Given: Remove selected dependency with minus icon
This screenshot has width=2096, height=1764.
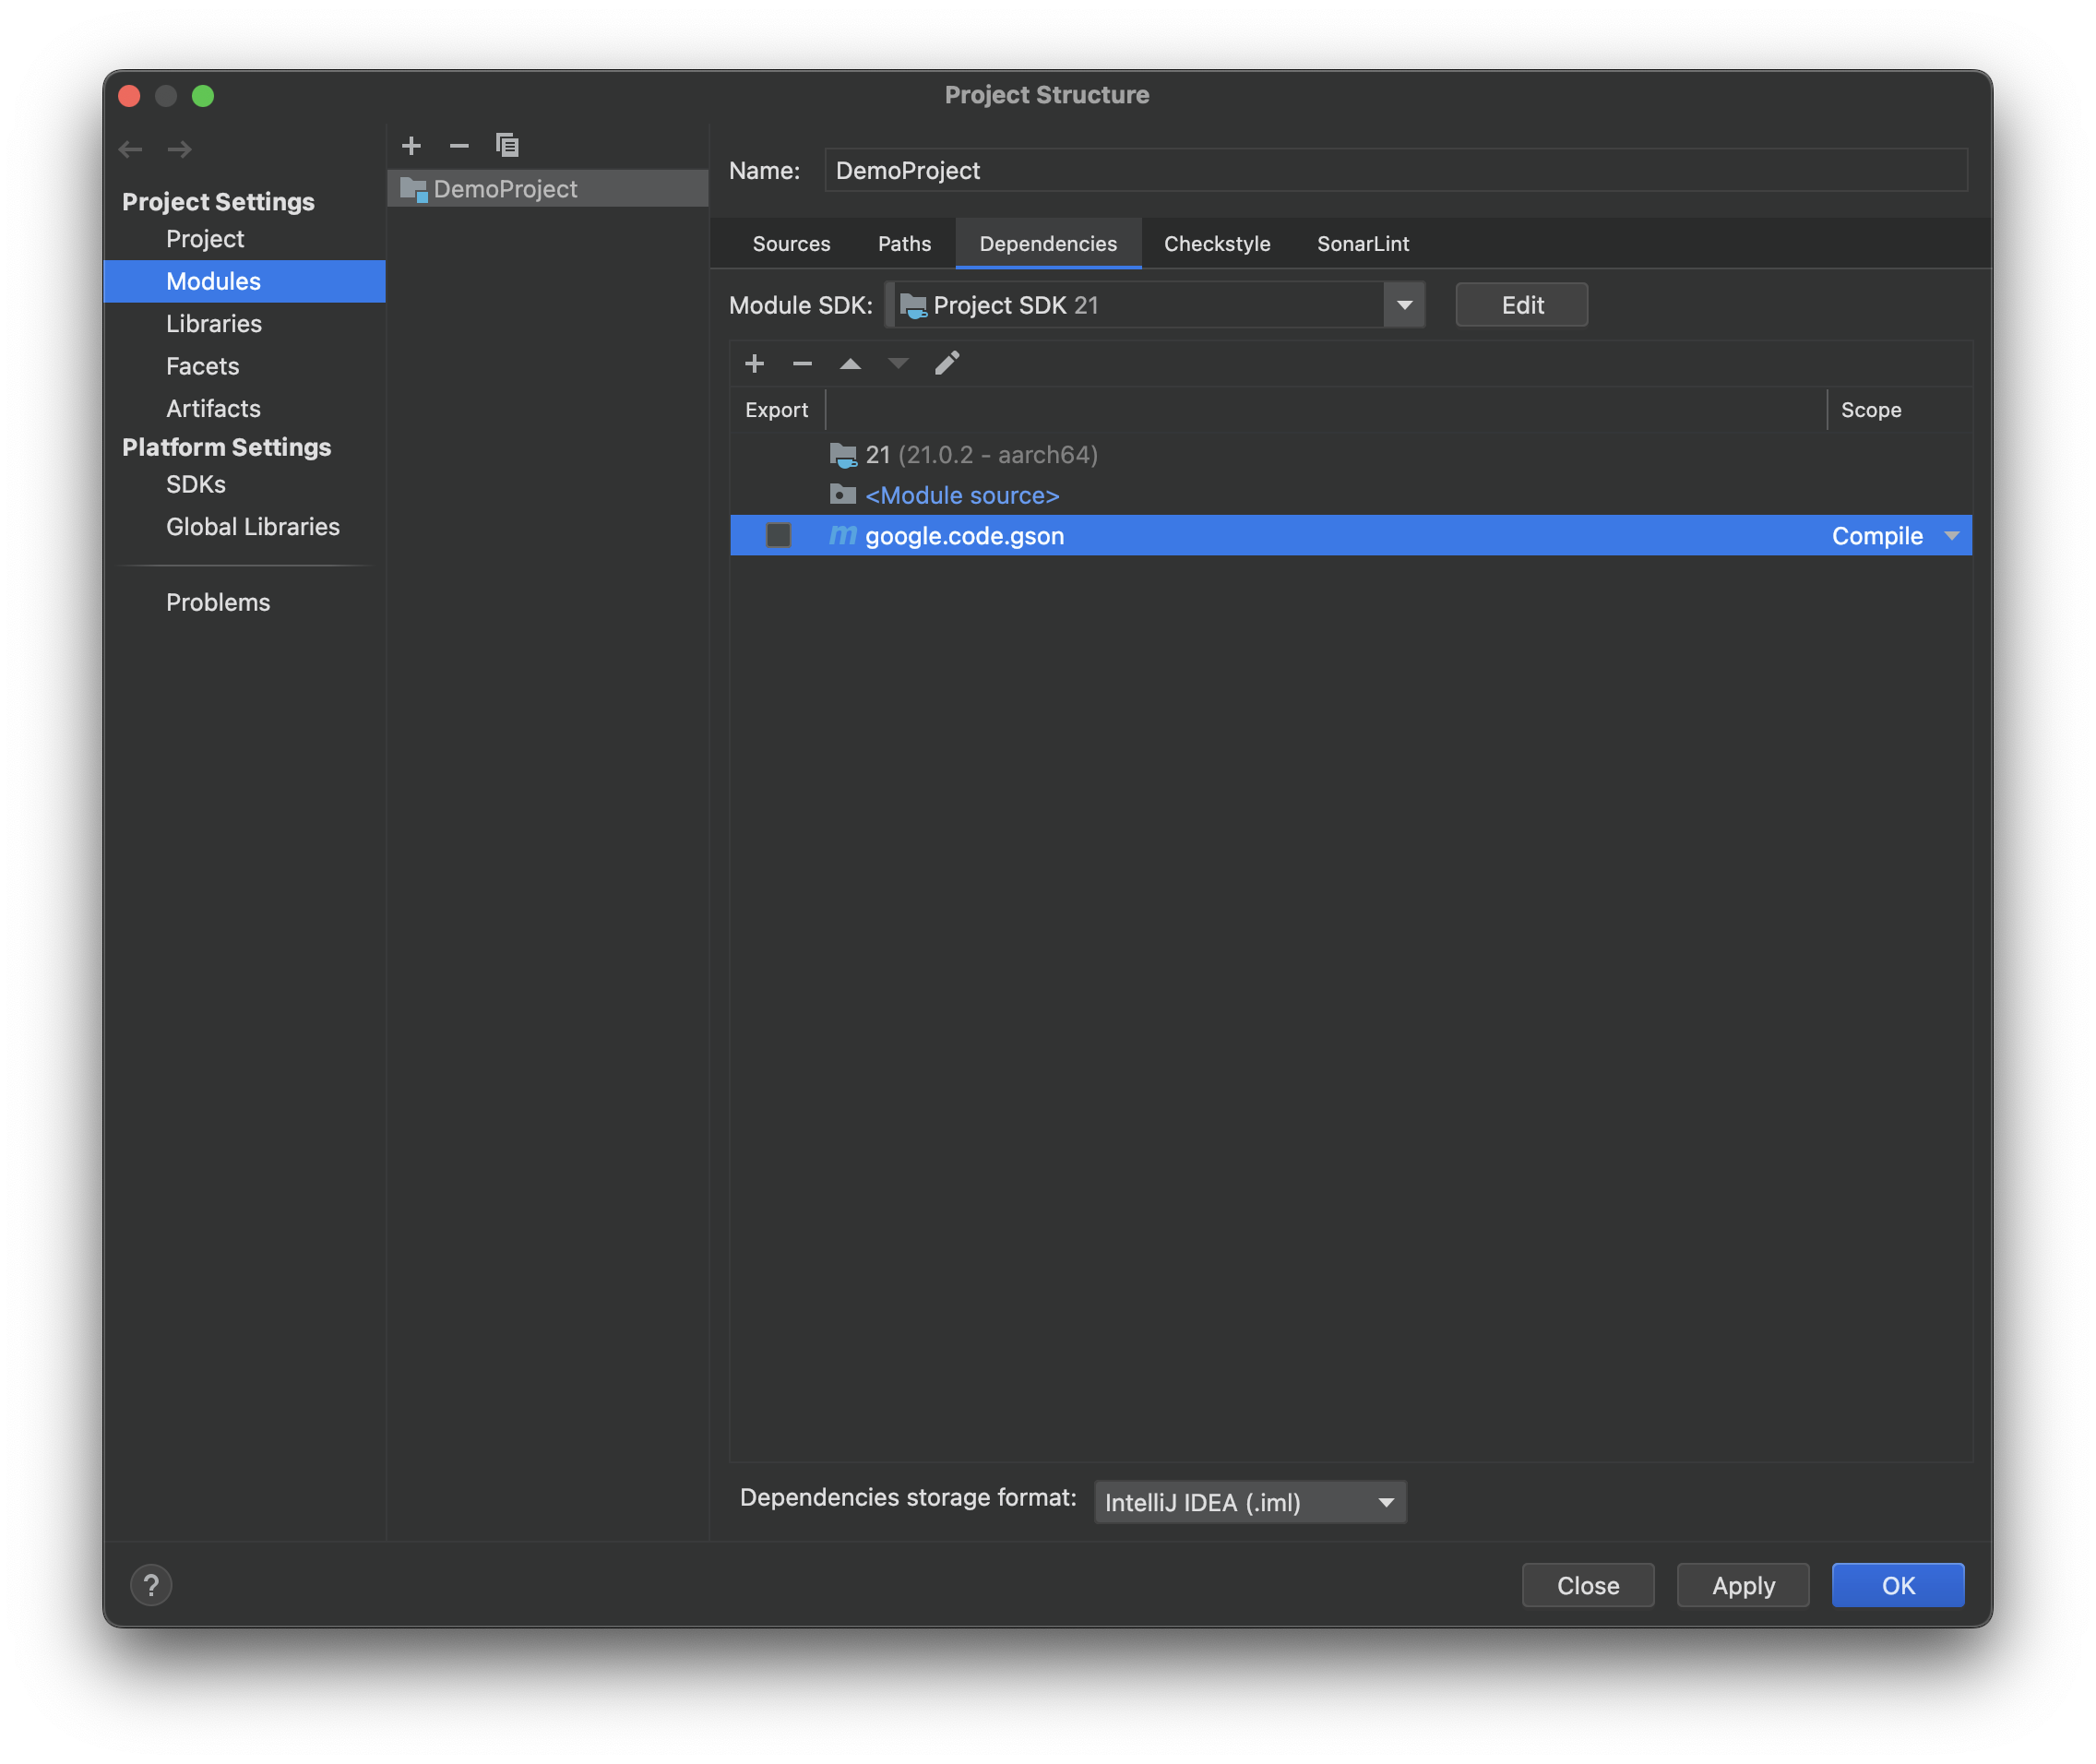Looking at the screenshot, I should tap(802, 364).
